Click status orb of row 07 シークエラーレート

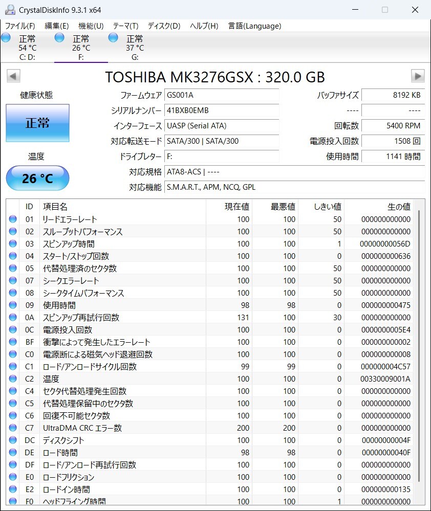pos(13,280)
